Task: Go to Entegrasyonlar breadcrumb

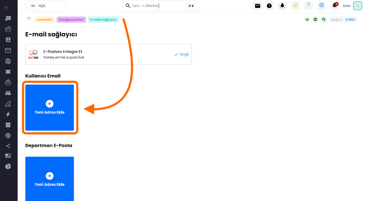Action: pyautogui.click(x=71, y=20)
